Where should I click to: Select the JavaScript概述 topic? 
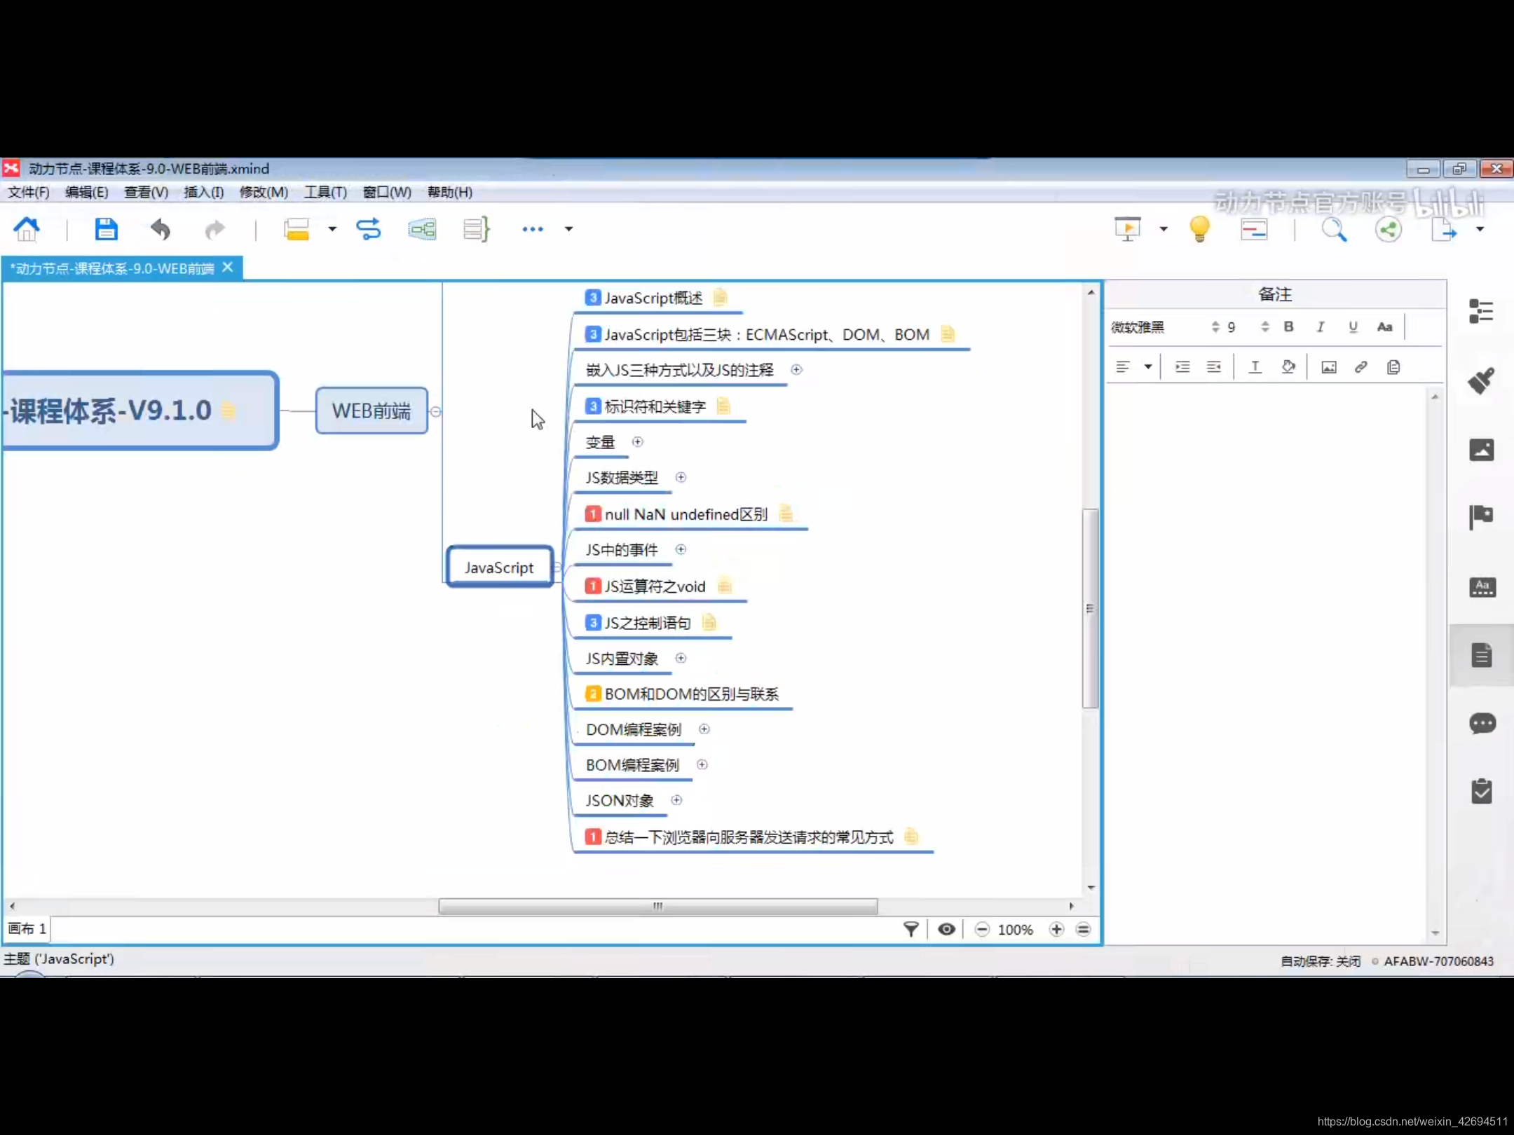pos(653,298)
